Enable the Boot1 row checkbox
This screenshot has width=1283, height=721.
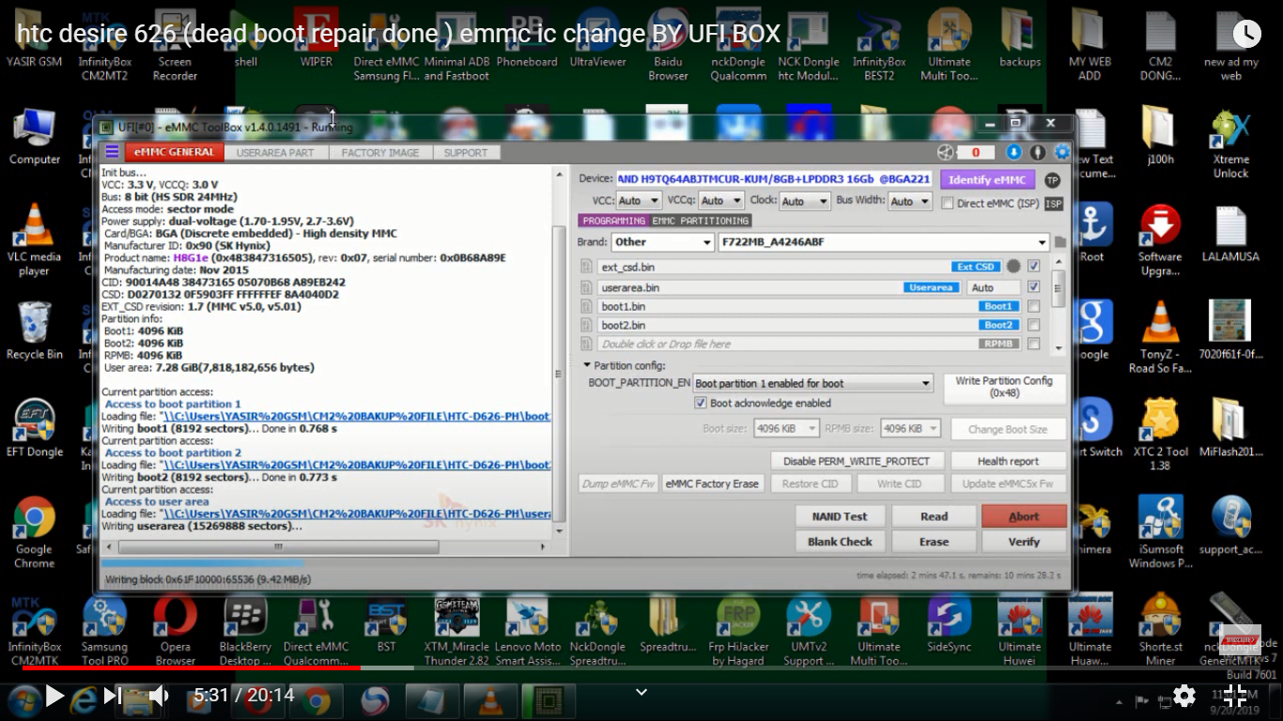tap(1034, 306)
